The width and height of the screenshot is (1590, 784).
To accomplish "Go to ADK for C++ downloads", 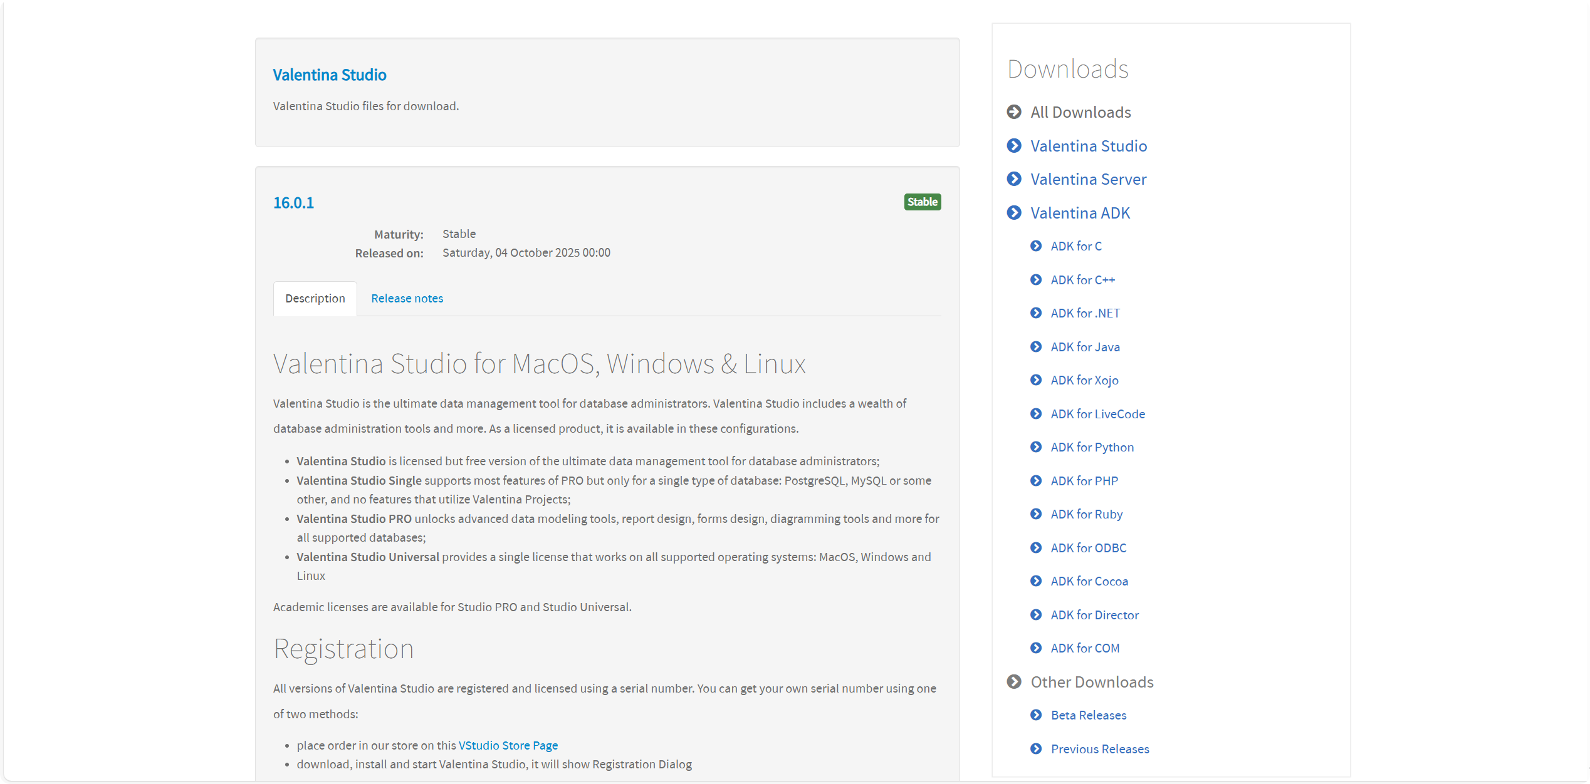I will 1082,280.
